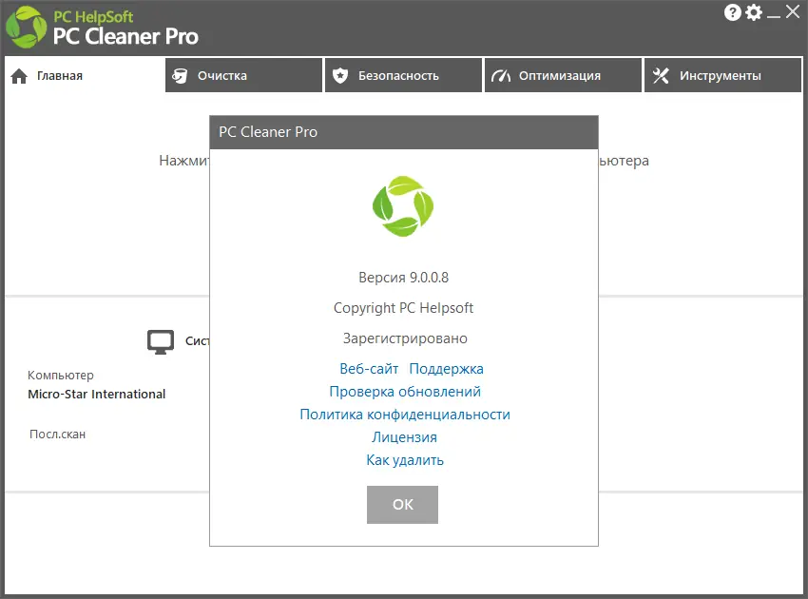Click Проверка обновлений link
The height and width of the screenshot is (599, 808).
(x=405, y=392)
